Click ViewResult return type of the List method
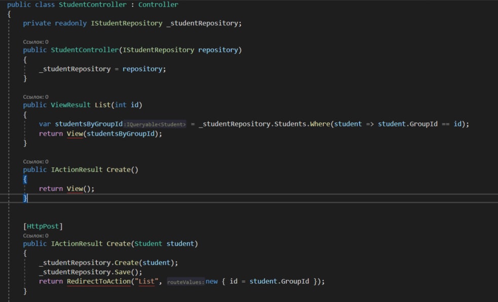 (70, 105)
